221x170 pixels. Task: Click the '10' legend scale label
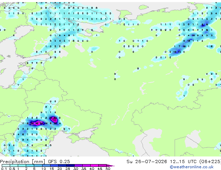point(44,169)
